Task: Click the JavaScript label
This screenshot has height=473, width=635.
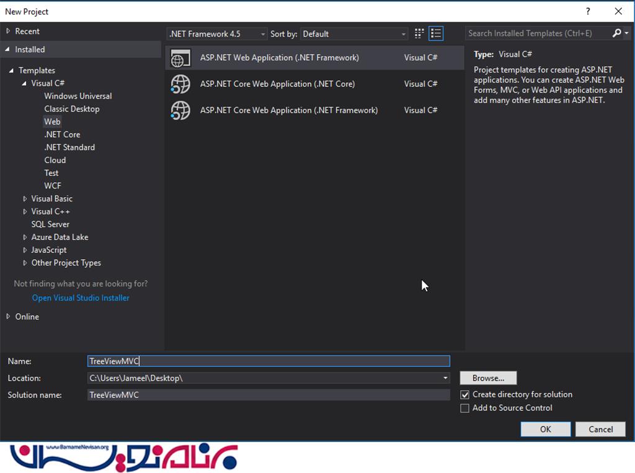Action: tap(49, 250)
